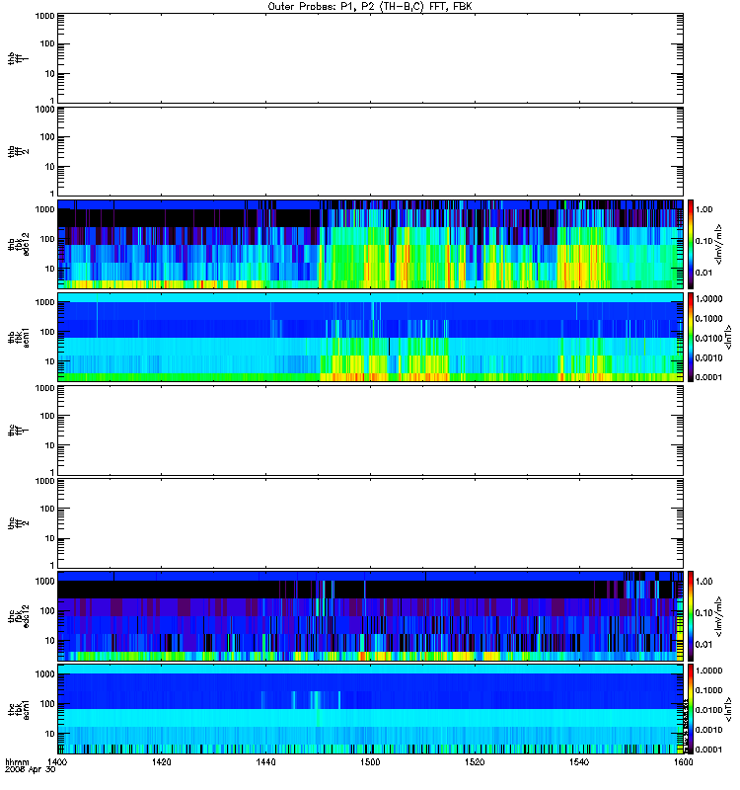
Task: Click the 'thc fbk edc12' y-axis label
Action: (x=19, y=616)
